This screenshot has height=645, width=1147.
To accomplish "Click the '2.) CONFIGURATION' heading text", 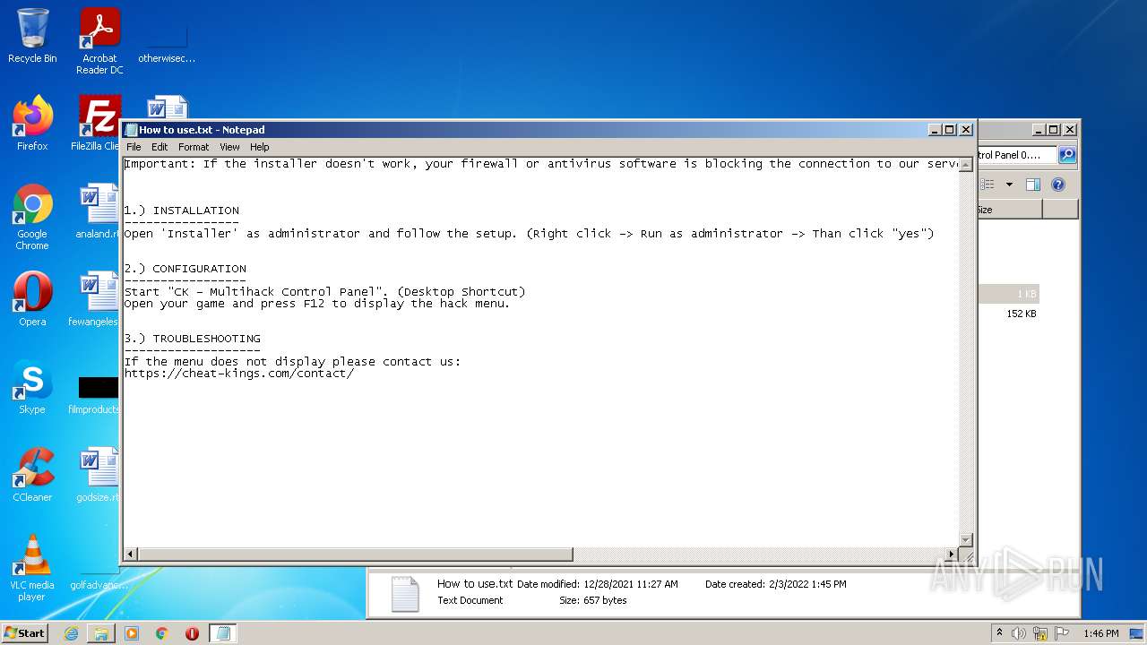I will 185,269.
